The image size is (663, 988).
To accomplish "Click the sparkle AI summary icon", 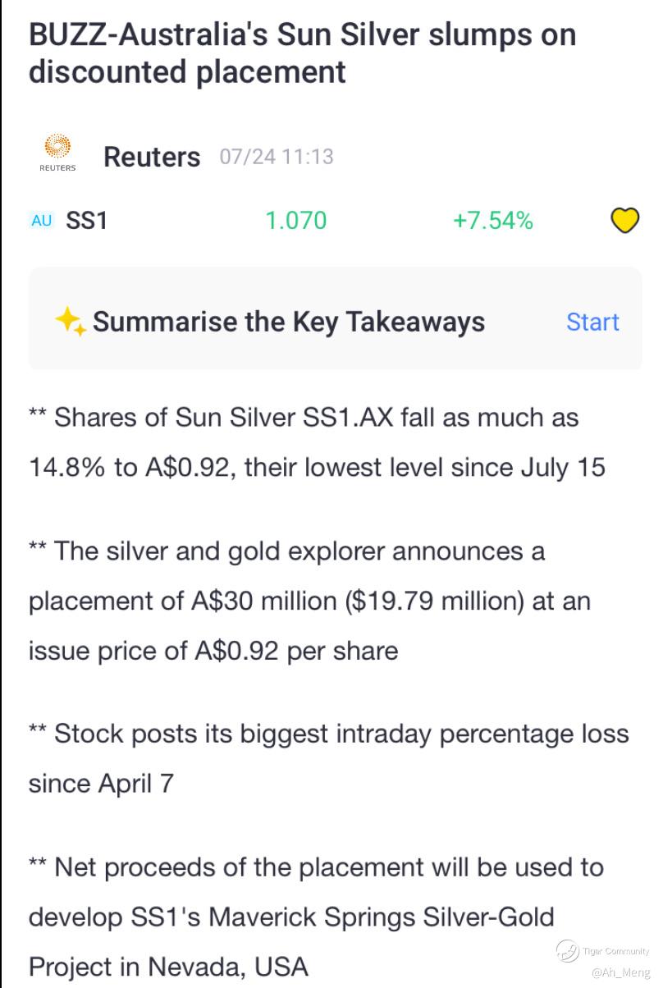I will pyautogui.click(x=71, y=322).
